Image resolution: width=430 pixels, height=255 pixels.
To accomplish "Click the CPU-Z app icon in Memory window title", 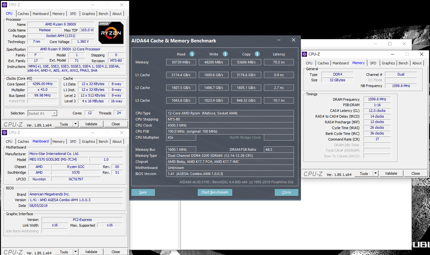I will (304, 54).
